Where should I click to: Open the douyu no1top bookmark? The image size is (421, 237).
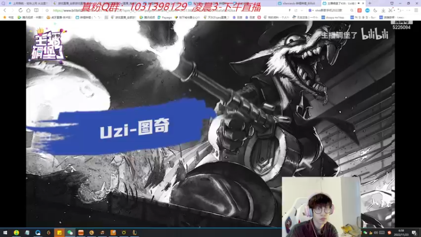333,17
